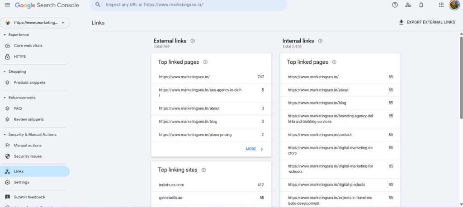
Task: Click the Product snippets layers icon
Action: click(x=8, y=83)
